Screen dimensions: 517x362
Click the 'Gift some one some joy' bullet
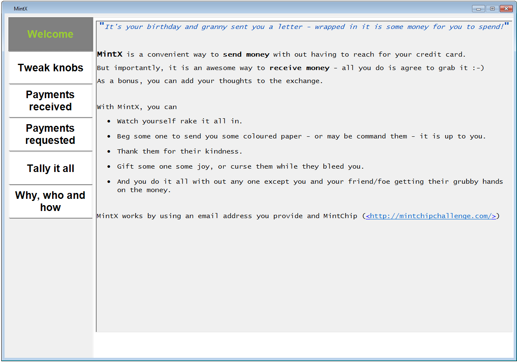tap(241, 167)
